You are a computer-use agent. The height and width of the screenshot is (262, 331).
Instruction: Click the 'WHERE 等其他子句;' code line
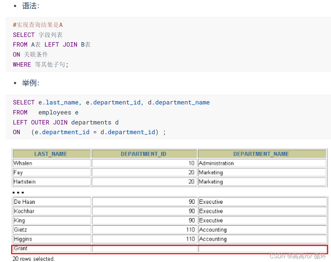[x=41, y=64]
